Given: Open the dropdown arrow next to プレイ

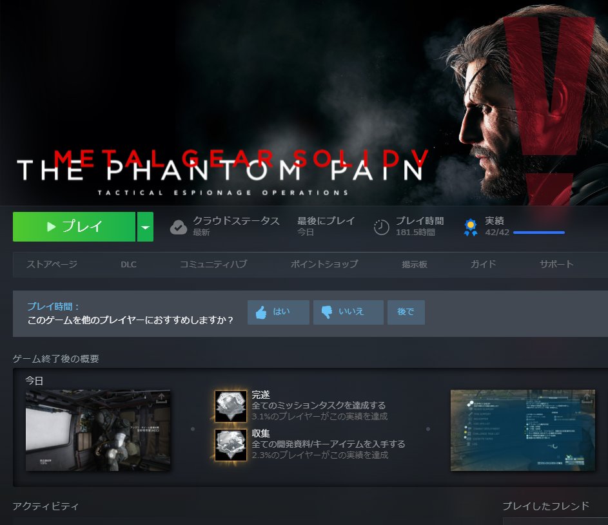Looking at the screenshot, I should [146, 227].
